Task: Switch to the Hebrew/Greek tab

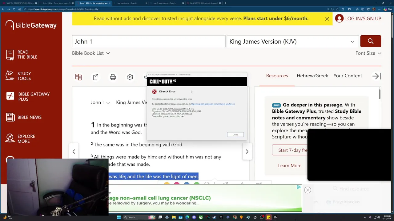Action: click(x=312, y=76)
